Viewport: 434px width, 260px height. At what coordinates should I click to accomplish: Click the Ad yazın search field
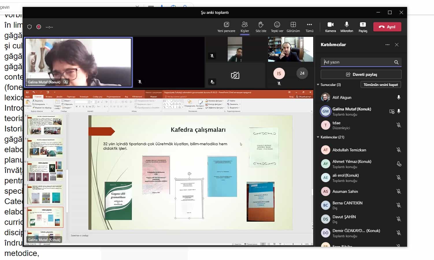[x=357, y=62]
